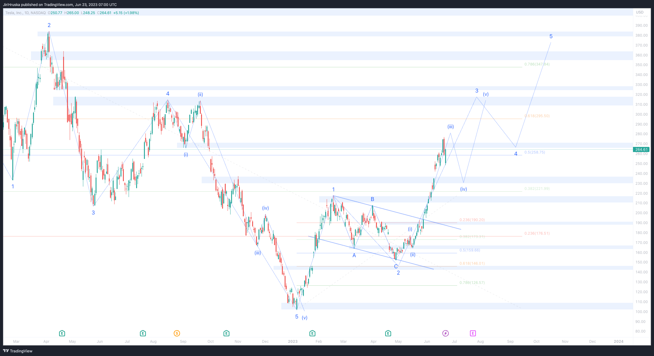Click the earnings marker near October 2022
Viewport: 654px width, 356px height.
point(226,333)
